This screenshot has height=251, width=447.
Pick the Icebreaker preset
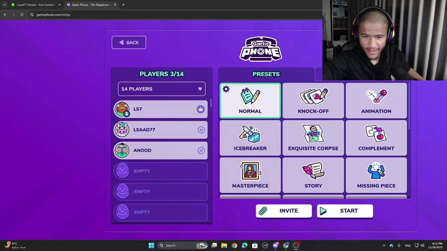(x=250, y=138)
